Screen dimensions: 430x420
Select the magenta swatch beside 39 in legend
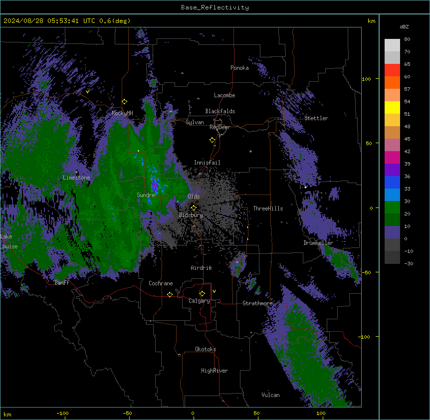click(392, 157)
